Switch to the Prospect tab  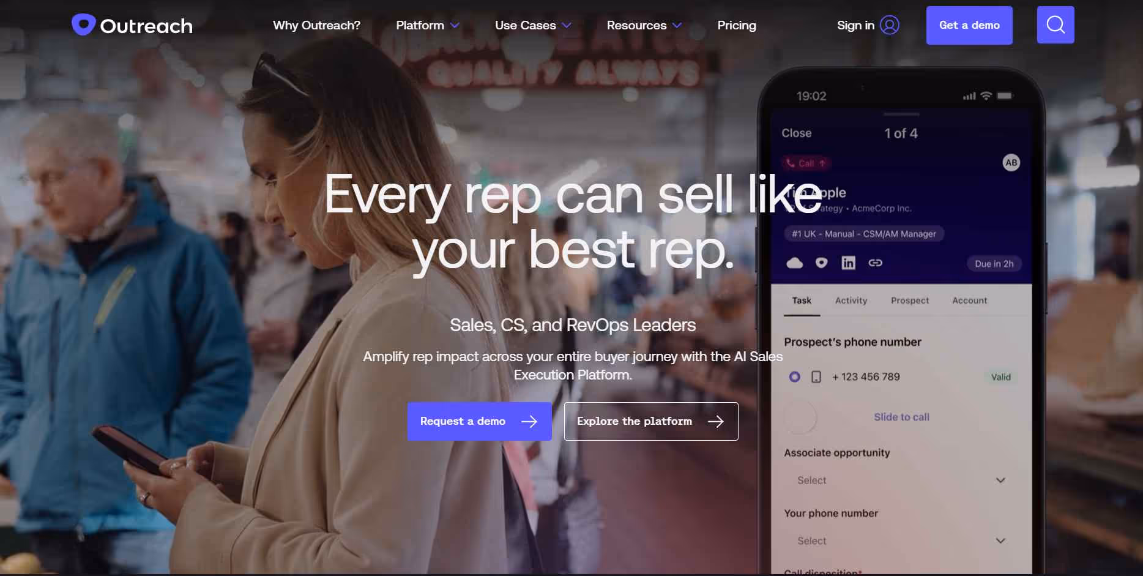click(x=910, y=301)
